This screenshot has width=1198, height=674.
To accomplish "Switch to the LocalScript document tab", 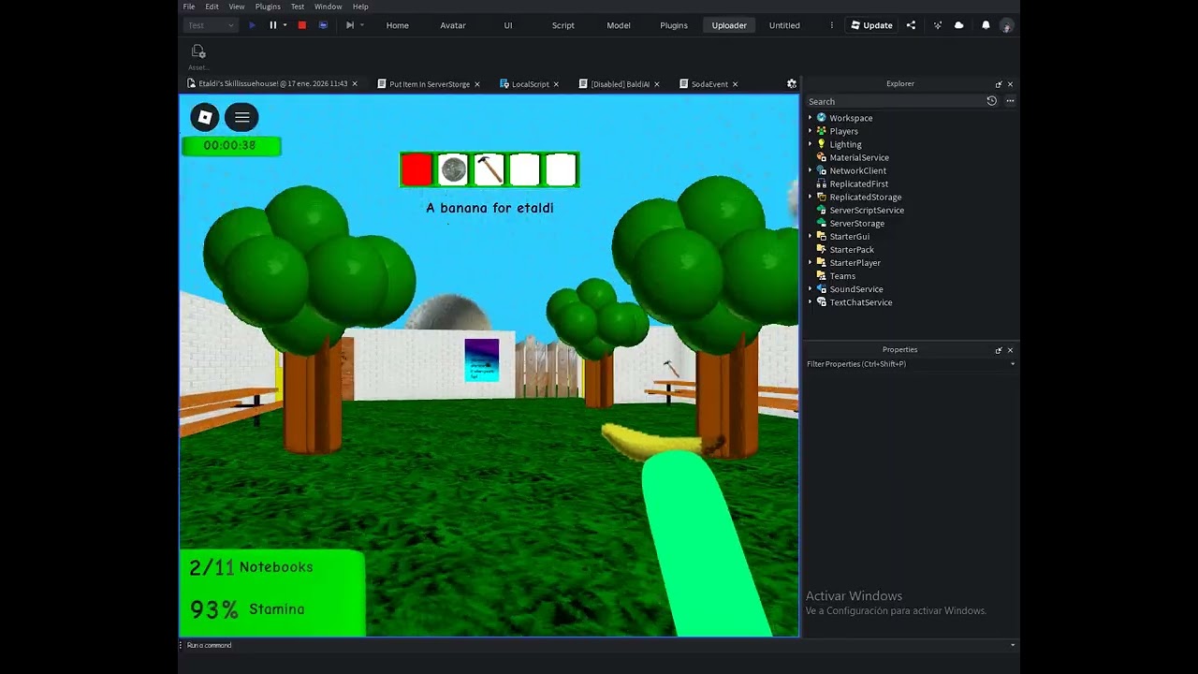I will 531,84.
